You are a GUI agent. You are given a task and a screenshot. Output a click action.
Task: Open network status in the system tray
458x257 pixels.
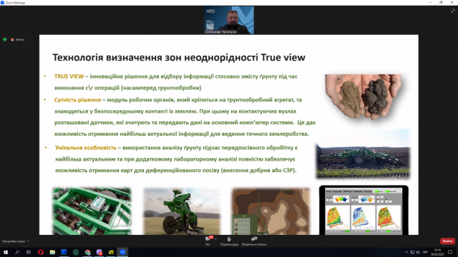click(412, 252)
